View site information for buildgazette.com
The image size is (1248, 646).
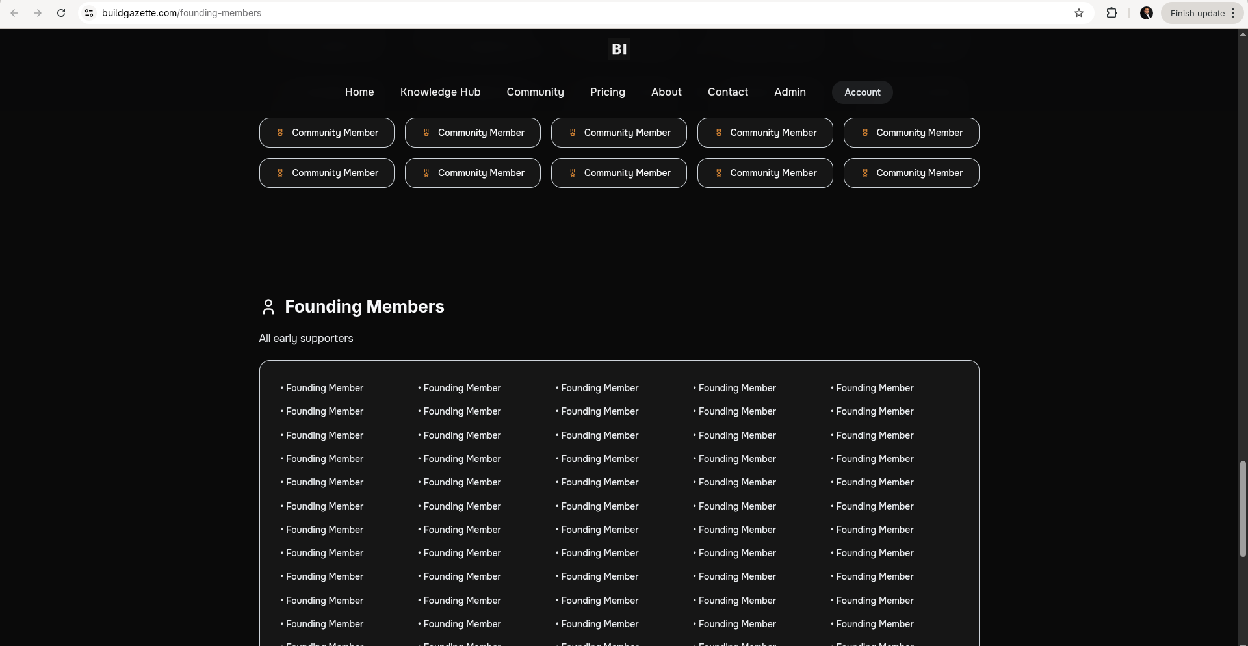tap(89, 13)
